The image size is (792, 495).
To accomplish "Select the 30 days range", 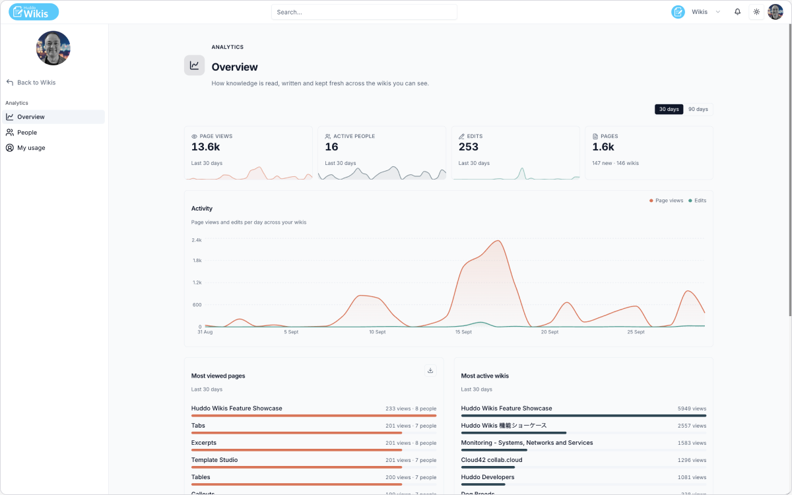I will point(669,109).
